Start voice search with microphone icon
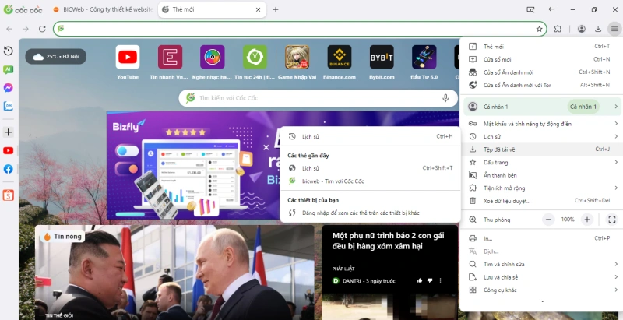623x320 pixels. [445, 97]
